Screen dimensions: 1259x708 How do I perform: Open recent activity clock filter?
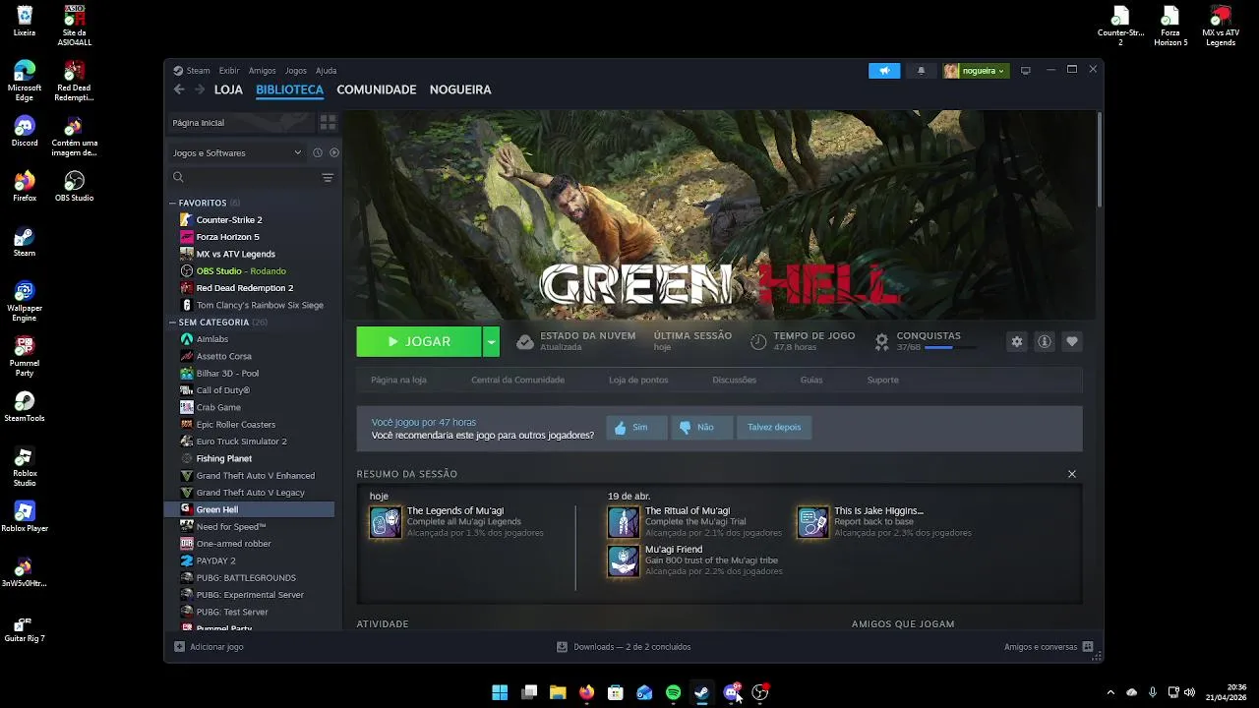[x=318, y=152]
